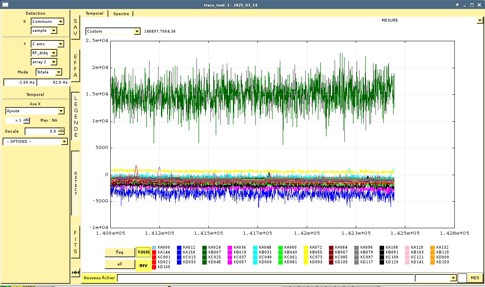Click the KD165 red legend marker
Image resolution: width=485 pixels, height=287 pixels.
point(154,267)
